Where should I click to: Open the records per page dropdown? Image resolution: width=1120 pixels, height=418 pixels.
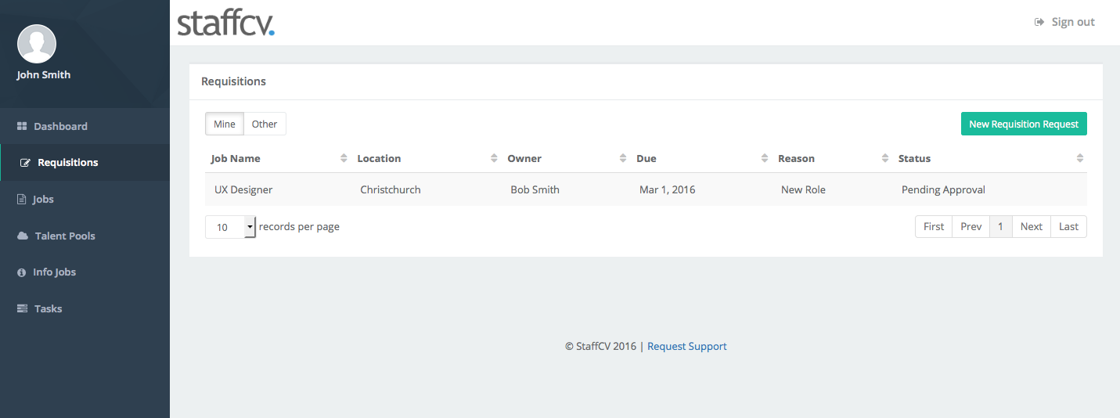(x=230, y=227)
